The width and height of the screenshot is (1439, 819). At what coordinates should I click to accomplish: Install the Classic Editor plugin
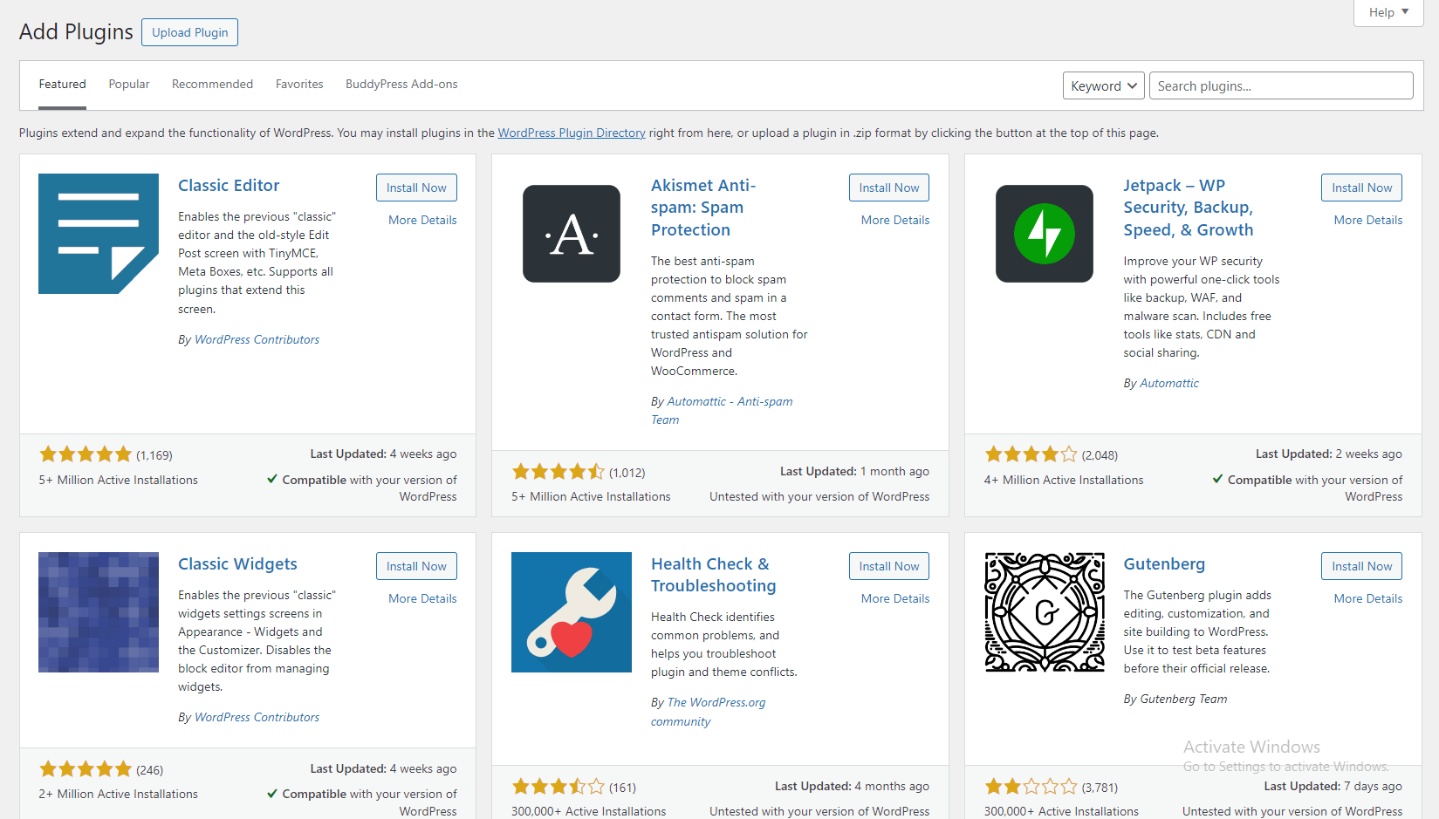pos(416,188)
